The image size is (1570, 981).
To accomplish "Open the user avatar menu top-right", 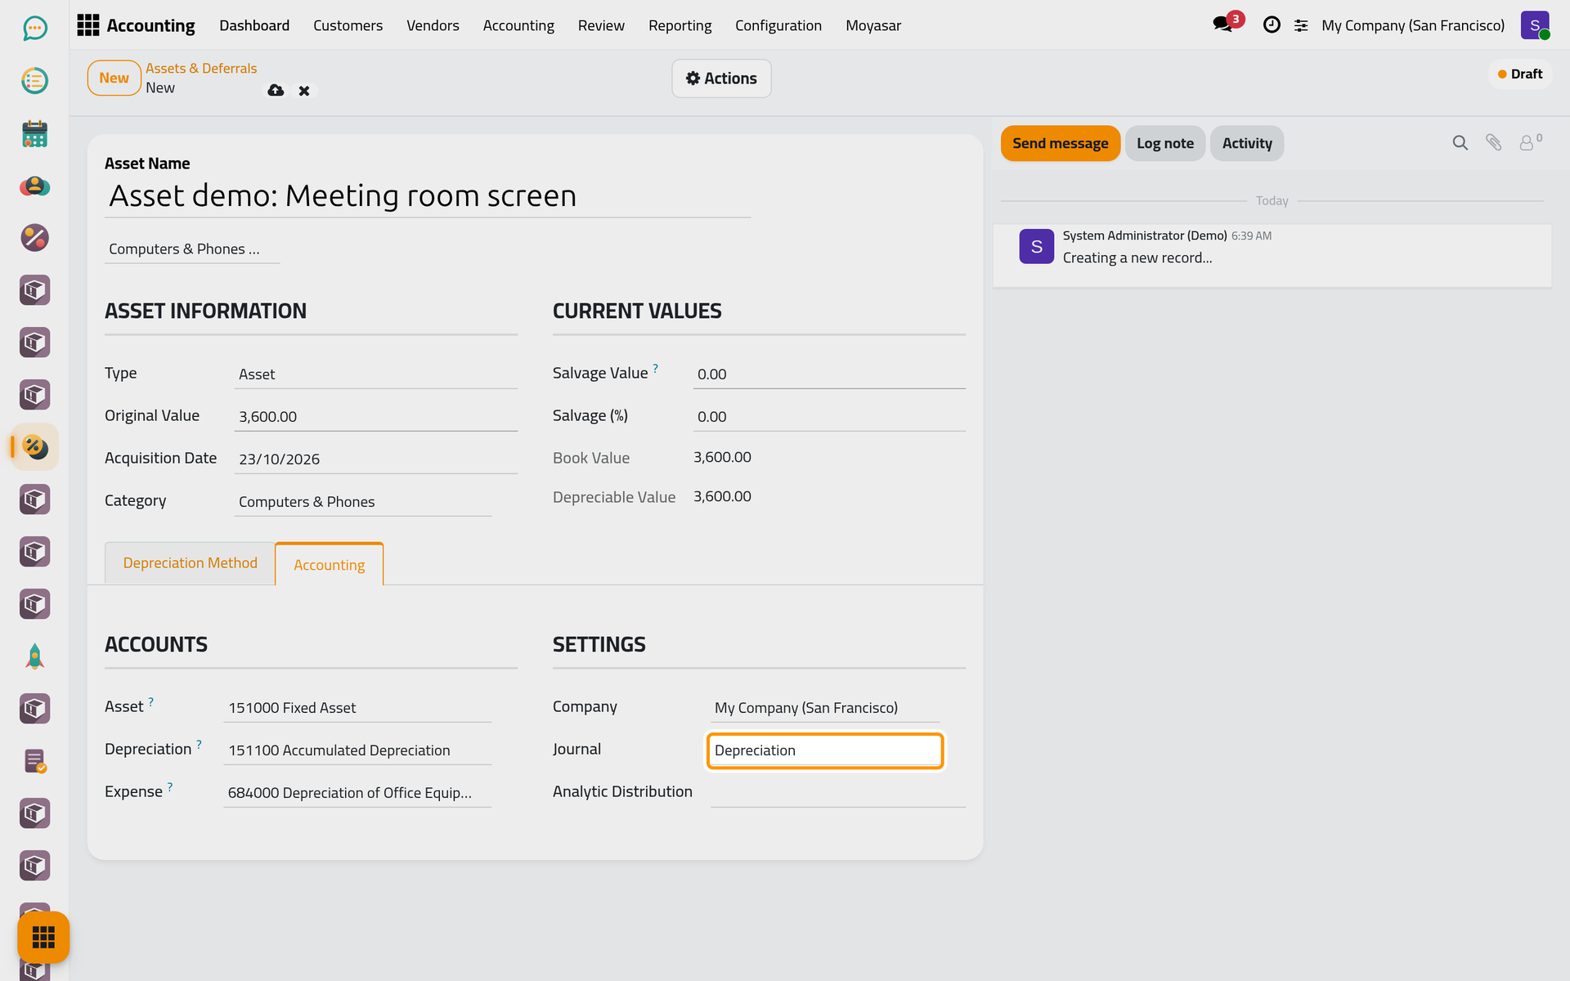I will tap(1535, 25).
